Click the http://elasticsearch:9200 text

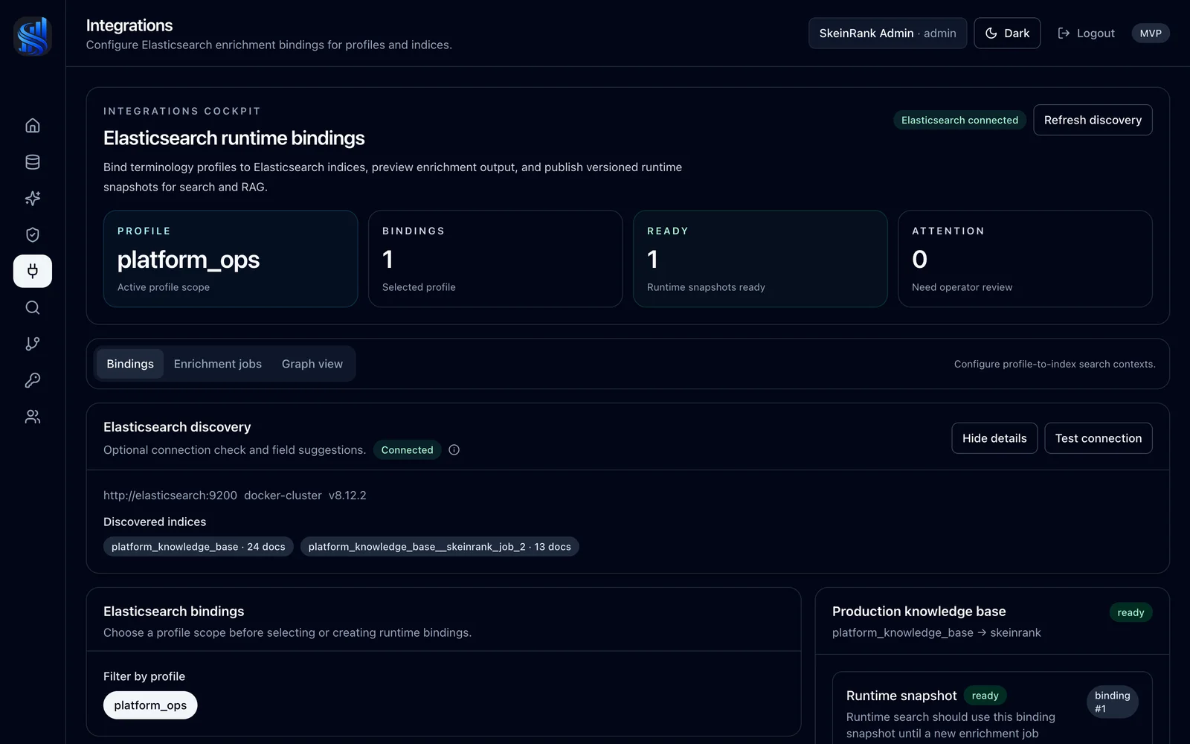[170, 496]
